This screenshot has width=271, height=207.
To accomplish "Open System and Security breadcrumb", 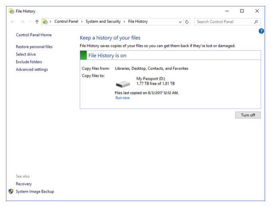I will click(103, 21).
